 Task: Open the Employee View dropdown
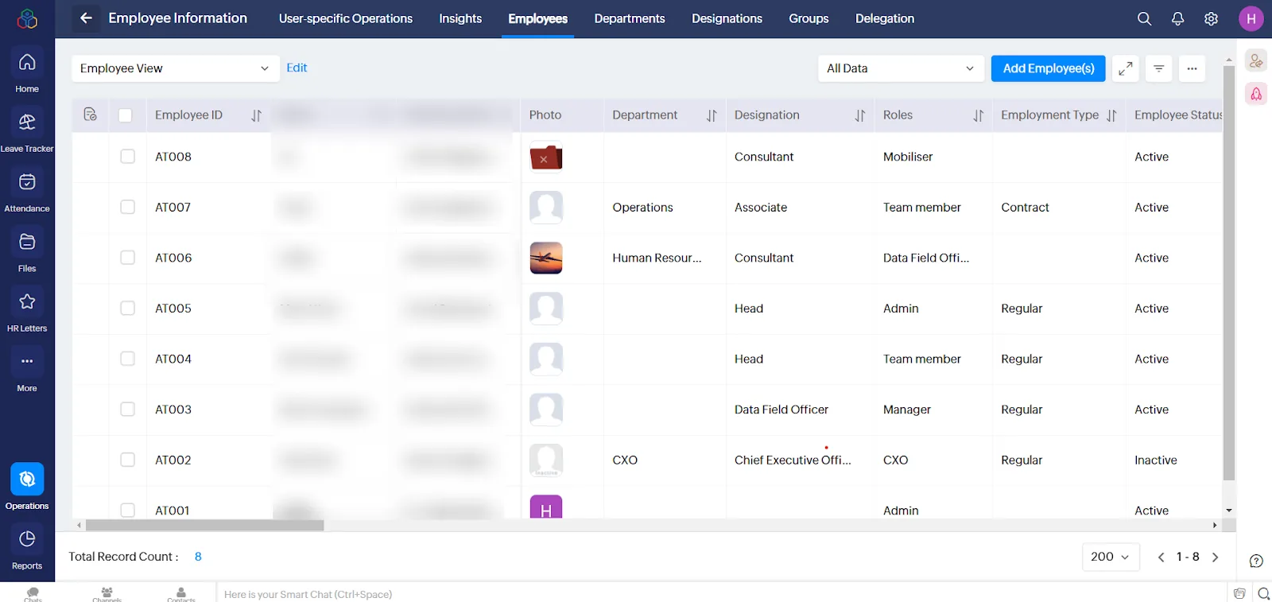(x=175, y=68)
